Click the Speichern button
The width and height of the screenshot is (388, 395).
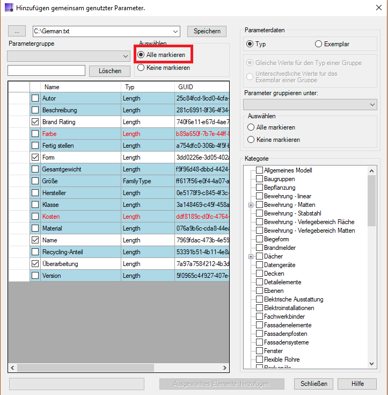coord(207,31)
